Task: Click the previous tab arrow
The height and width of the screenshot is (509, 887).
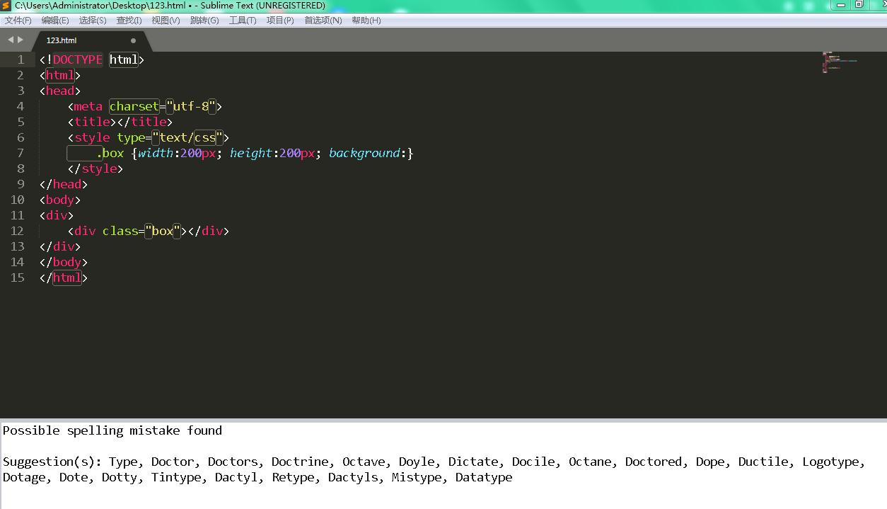Action: click(11, 40)
